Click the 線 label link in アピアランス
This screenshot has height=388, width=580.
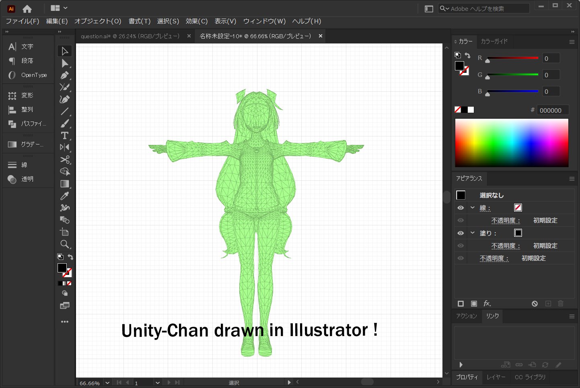(485, 208)
